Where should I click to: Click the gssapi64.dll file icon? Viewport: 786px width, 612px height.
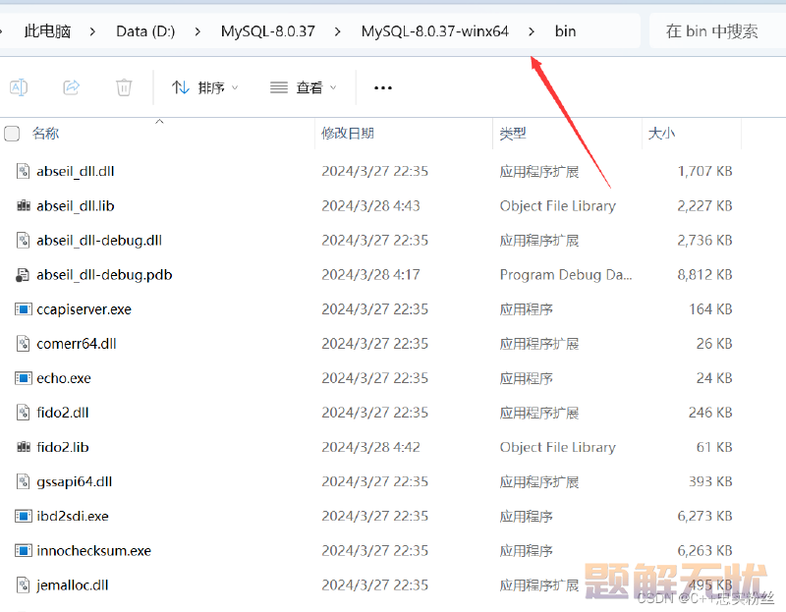pyautogui.click(x=23, y=481)
